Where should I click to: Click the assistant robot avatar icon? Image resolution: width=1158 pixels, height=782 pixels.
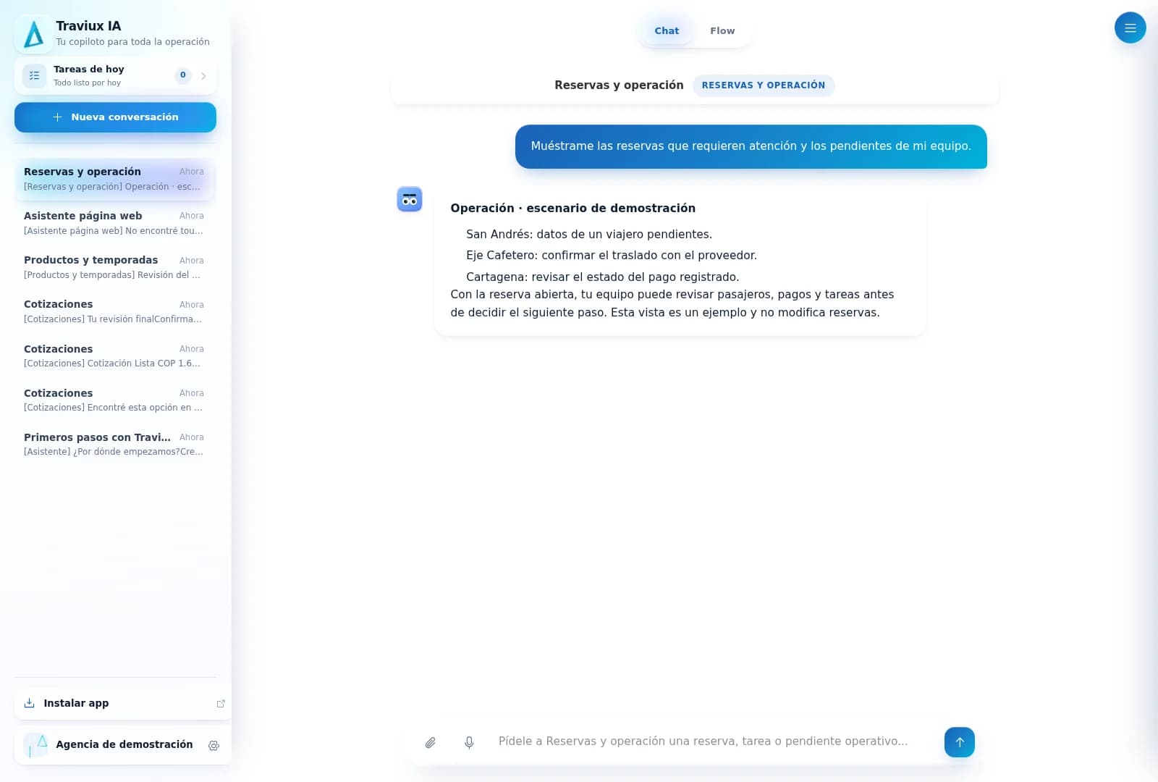(410, 199)
